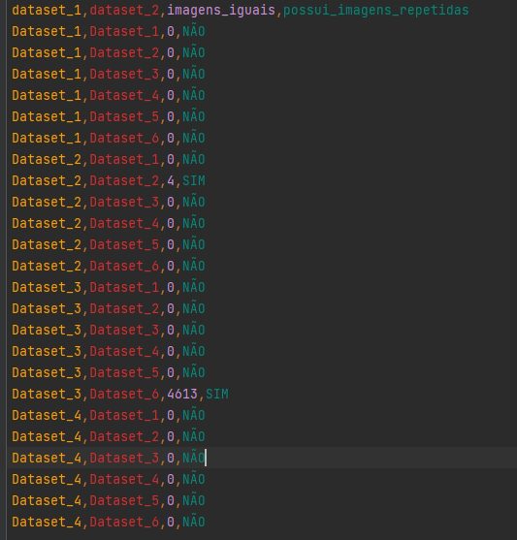Viewport: 517px width, 540px height.
Task: Click SIM in Dataset_2,Dataset_2 row
Action: 194,180
